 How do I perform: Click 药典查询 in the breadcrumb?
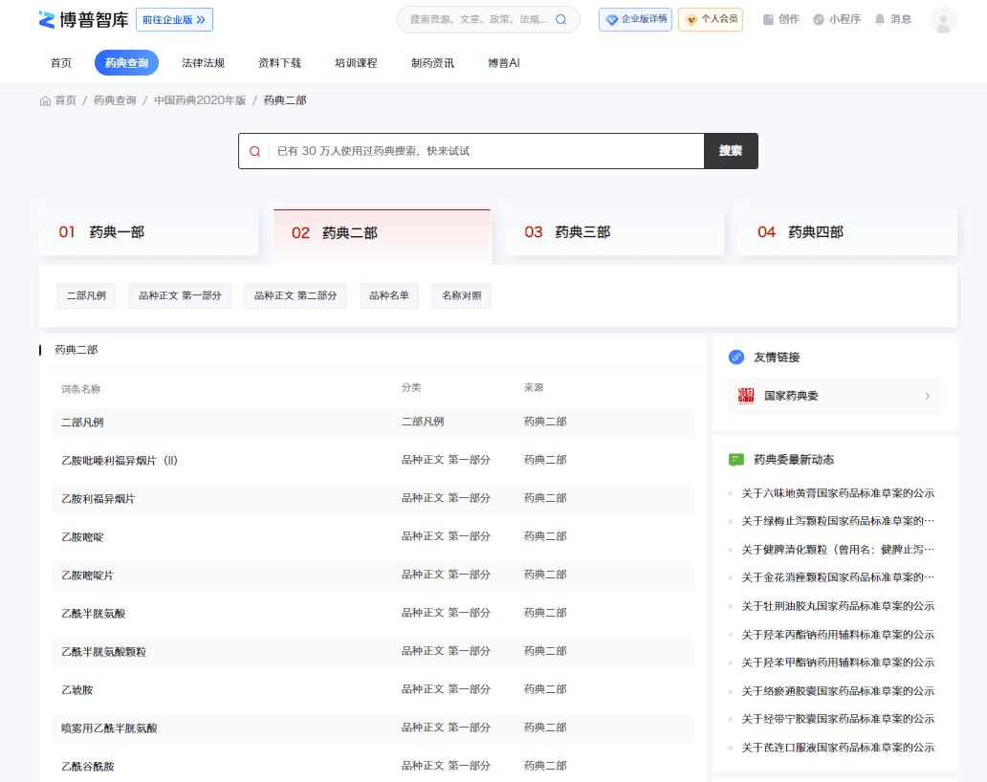(x=115, y=100)
